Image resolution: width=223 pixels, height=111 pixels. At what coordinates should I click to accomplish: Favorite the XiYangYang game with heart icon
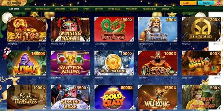45,40
